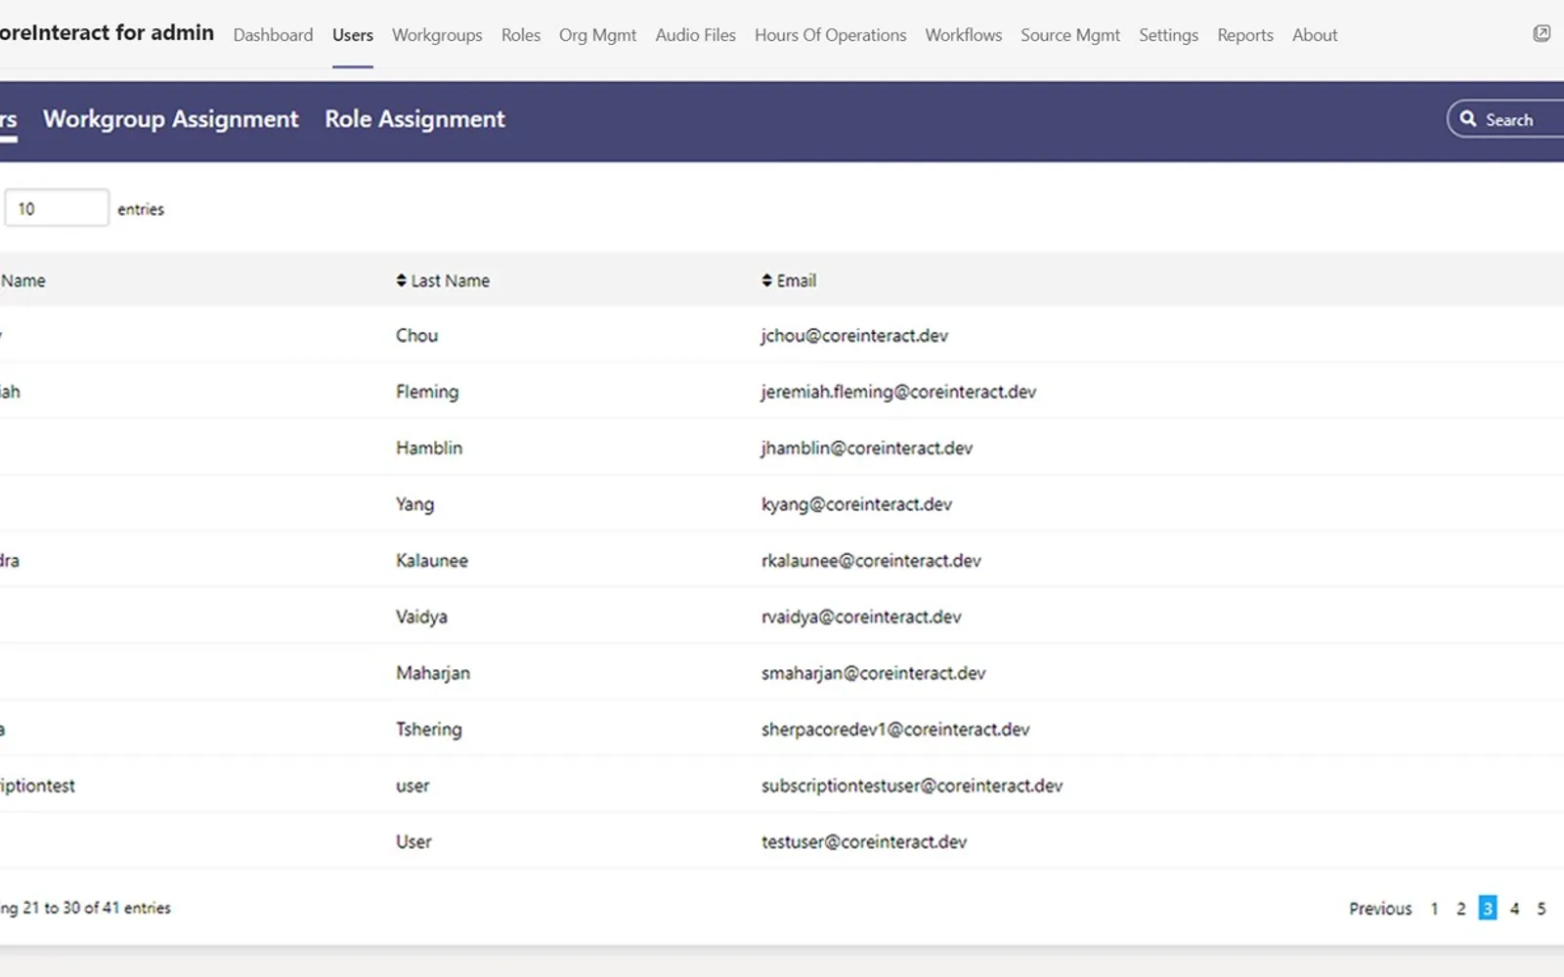Open the Workgroups tab
This screenshot has height=977, width=1564.
click(x=437, y=35)
